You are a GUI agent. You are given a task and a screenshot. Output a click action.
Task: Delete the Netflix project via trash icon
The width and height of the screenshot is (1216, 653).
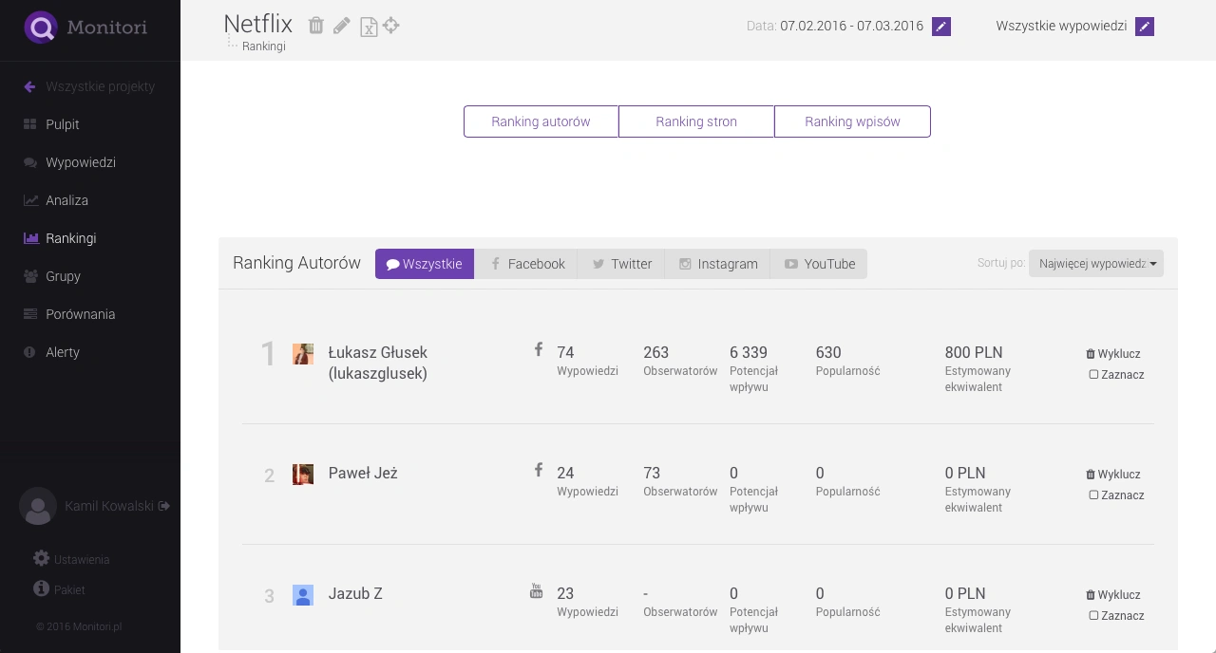(x=316, y=26)
